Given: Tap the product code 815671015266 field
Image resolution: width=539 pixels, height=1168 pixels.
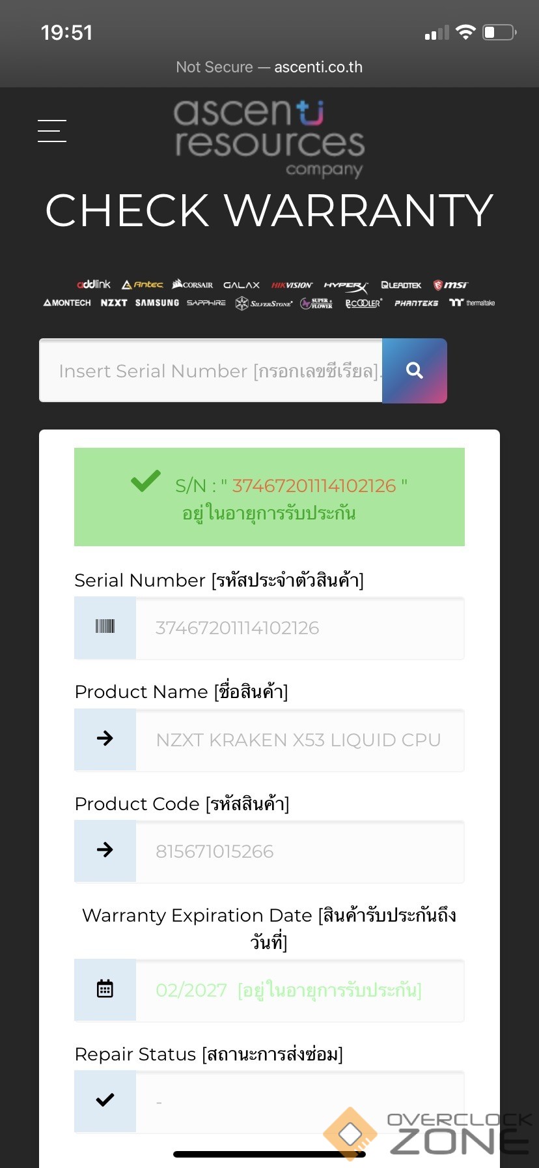Looking at the screenshot, I should (x=299, y=851).
